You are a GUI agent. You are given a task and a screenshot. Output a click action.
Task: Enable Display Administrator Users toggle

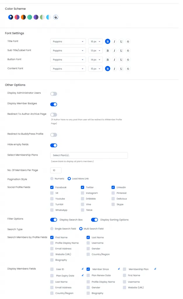click(54, 94)
